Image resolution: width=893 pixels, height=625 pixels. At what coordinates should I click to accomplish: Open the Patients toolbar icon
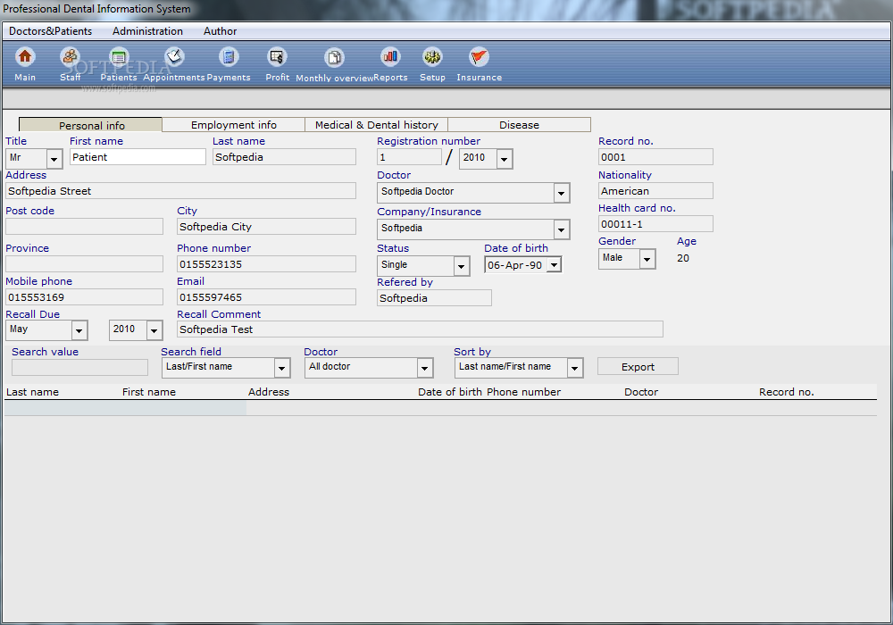(x=119, y=57)
